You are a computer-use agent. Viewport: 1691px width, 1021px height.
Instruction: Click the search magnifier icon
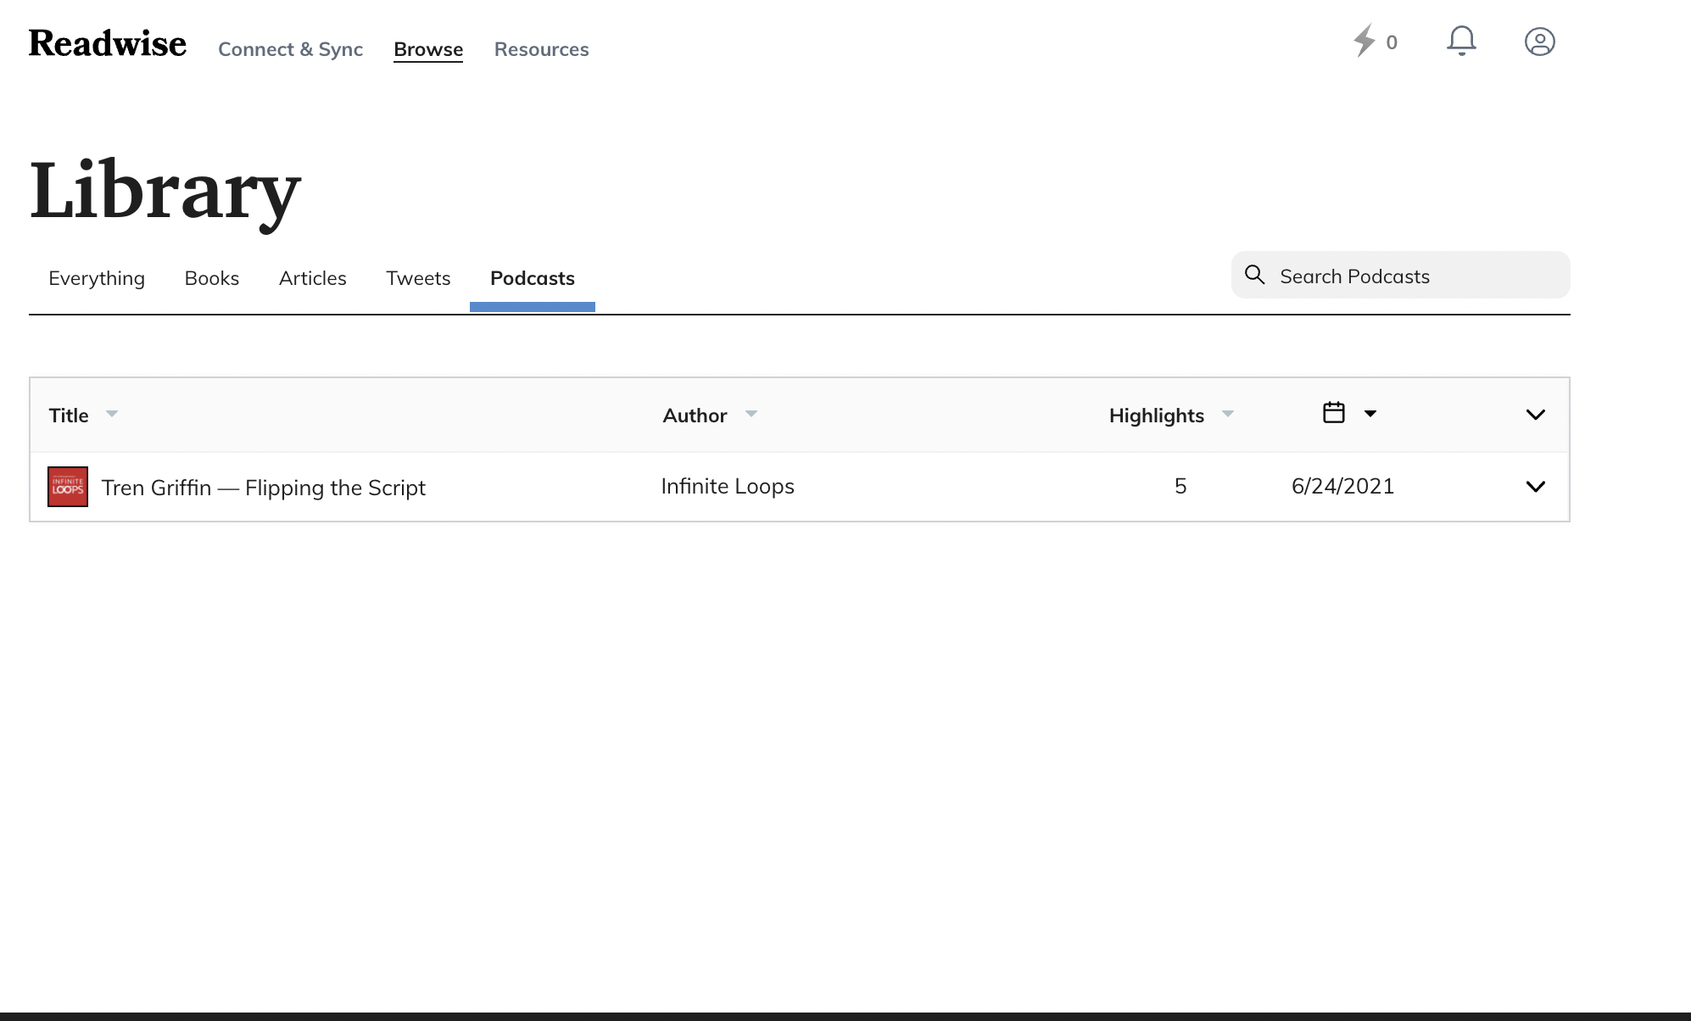click(x=1254, y=275)
